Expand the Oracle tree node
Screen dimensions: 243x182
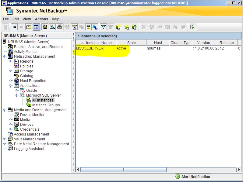(x=17, y=90)
